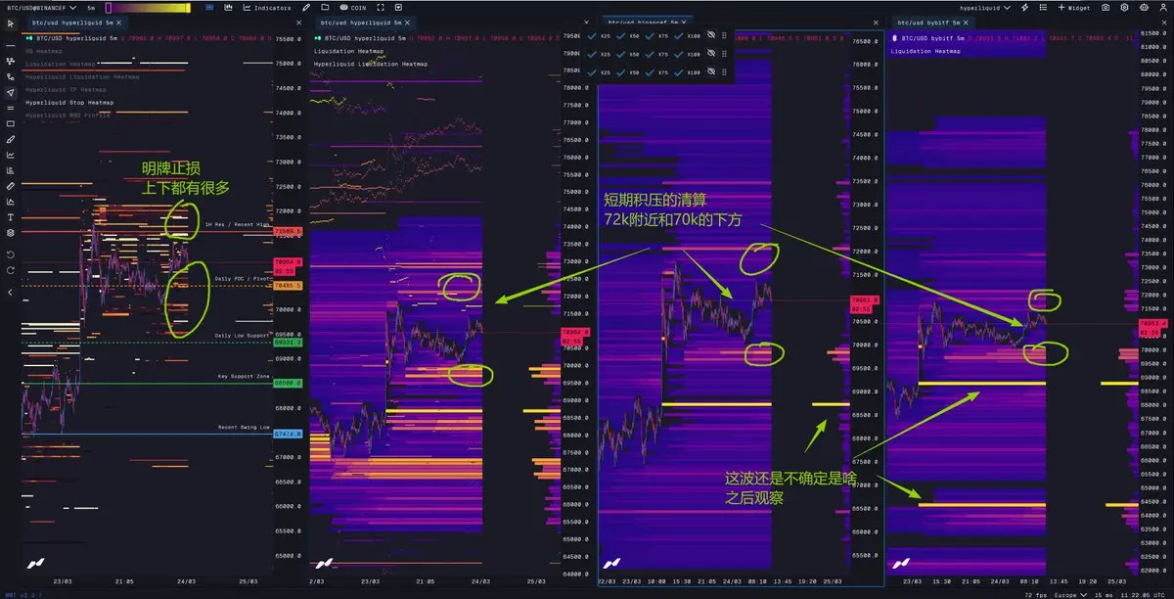Collapse the left drawing toolbar
This screenshot has height=599, width=1174.
point(11,292)
